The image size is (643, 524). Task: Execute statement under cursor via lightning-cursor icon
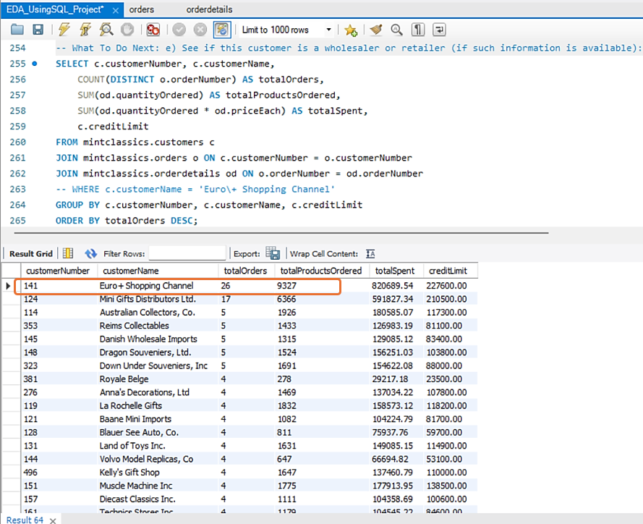coord(85,30)
